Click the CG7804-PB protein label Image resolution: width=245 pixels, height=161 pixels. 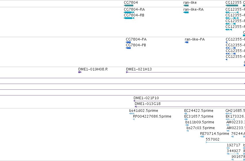click(x=136, y=45)
